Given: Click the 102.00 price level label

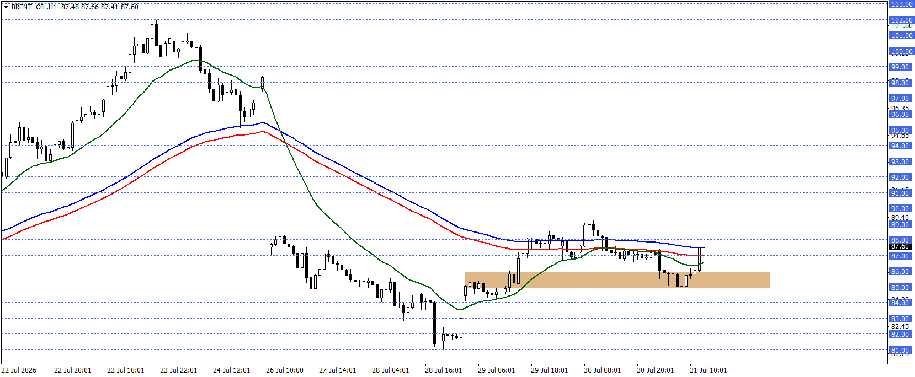Looking at the screenshot, I should click(902, 20).
